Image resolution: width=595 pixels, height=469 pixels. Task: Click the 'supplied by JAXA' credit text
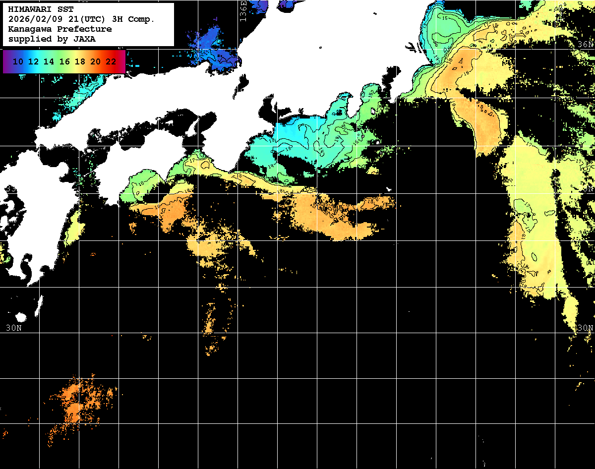52,39
